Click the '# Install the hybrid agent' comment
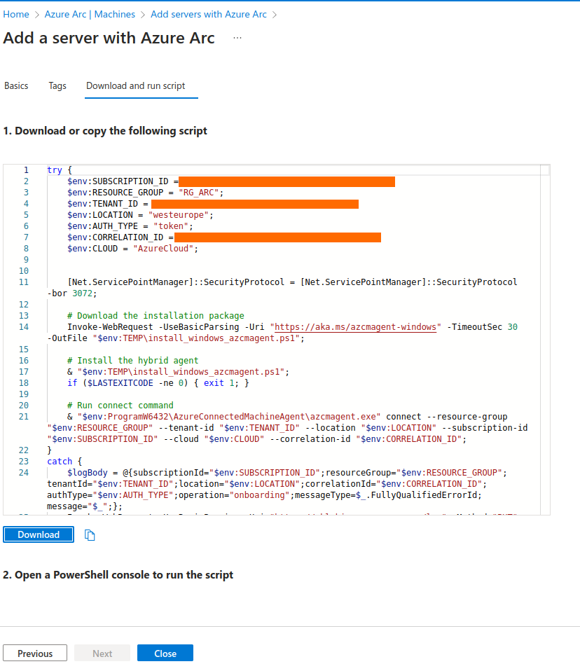 (132, 361)
